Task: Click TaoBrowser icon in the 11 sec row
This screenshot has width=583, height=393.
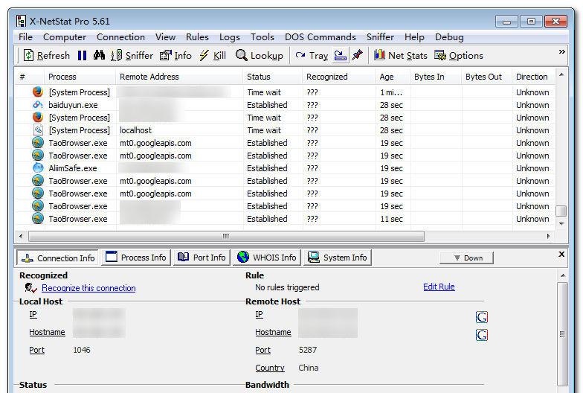Action: [x=37, y=219]
